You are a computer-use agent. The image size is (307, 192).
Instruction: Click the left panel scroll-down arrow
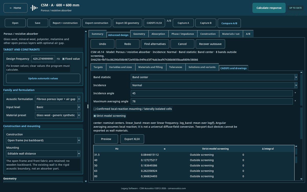coord(86,181)
